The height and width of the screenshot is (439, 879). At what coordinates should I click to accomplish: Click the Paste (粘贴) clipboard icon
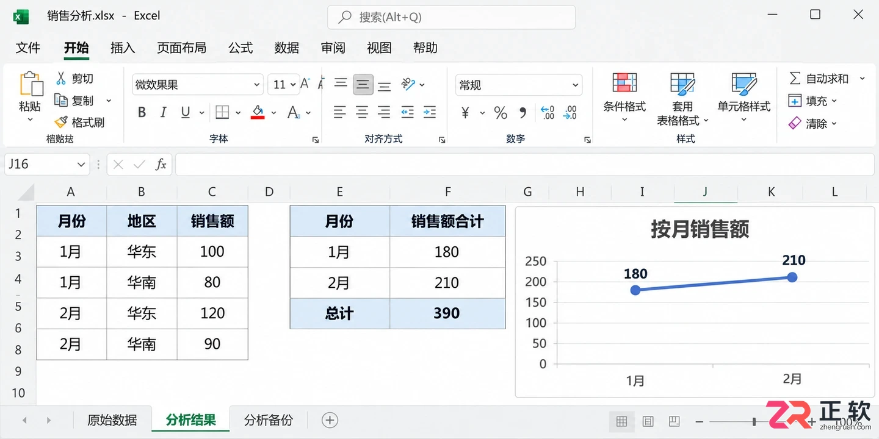tap(32, 84)
